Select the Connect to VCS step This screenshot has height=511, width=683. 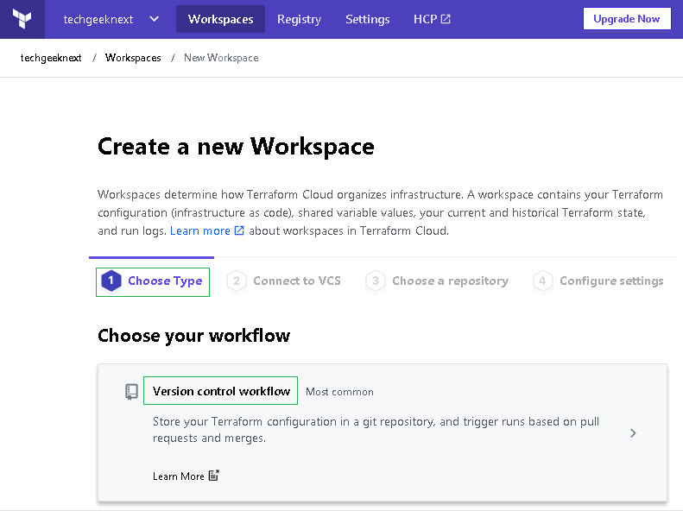pos(283,281)
